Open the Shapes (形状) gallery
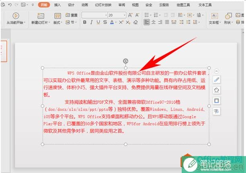 coord(228,19)
